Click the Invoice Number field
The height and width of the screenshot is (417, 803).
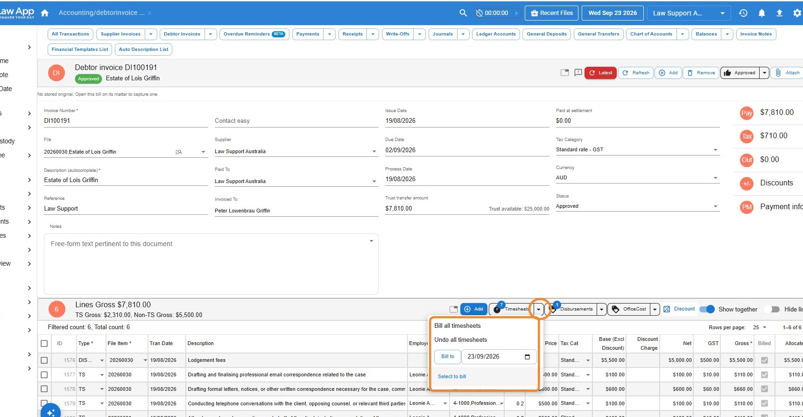tap(126, 121)
